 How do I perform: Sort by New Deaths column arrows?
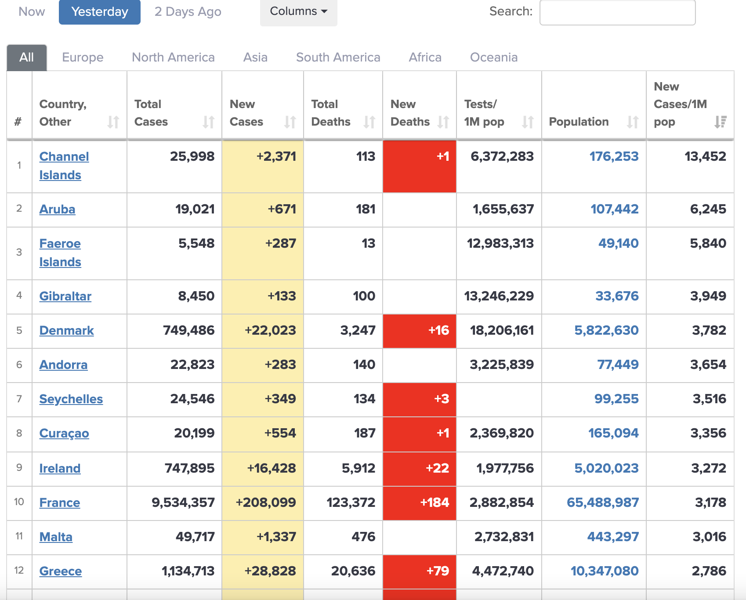pos(443,122)
